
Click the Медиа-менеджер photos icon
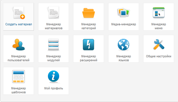click(124, 13)
